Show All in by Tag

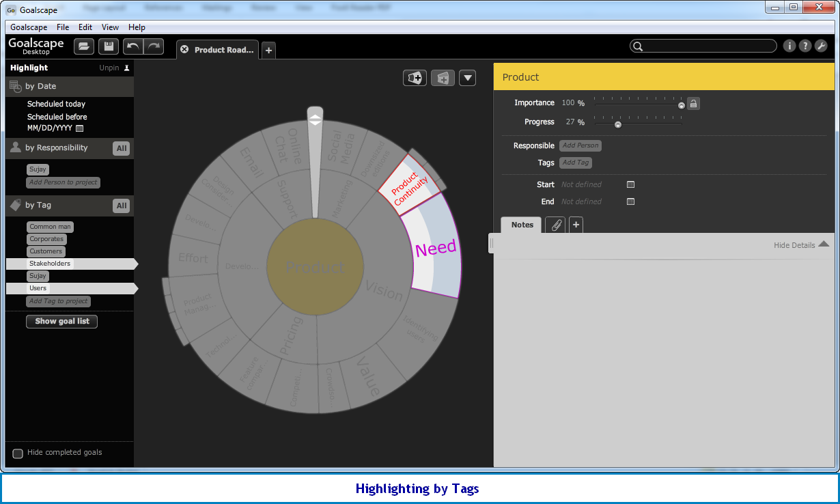[122, 206]
